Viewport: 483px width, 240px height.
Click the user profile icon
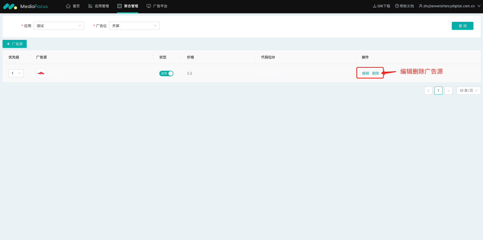click(x=421, y=6)
